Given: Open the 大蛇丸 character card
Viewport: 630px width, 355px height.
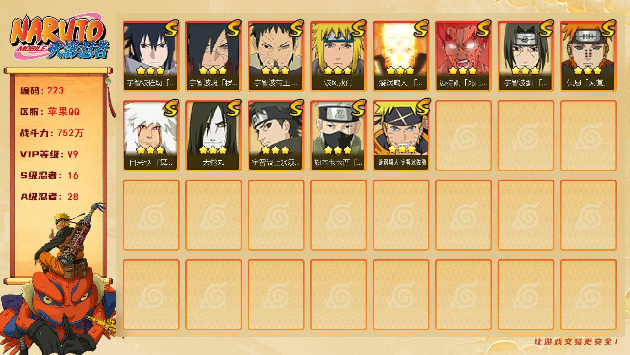Looking at the screenshot, I should (x=213, y=136).
